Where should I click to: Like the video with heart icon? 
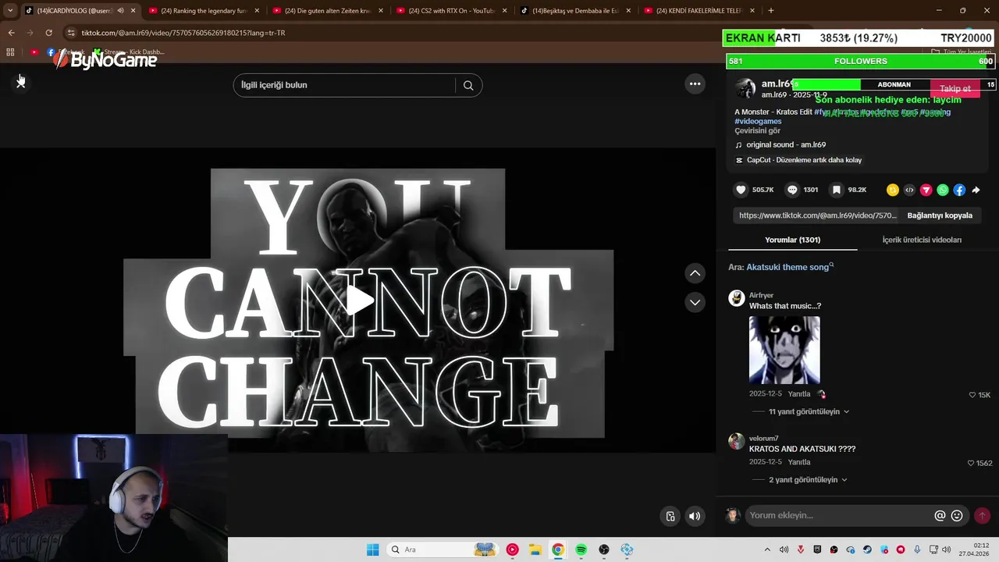point(741,190)
